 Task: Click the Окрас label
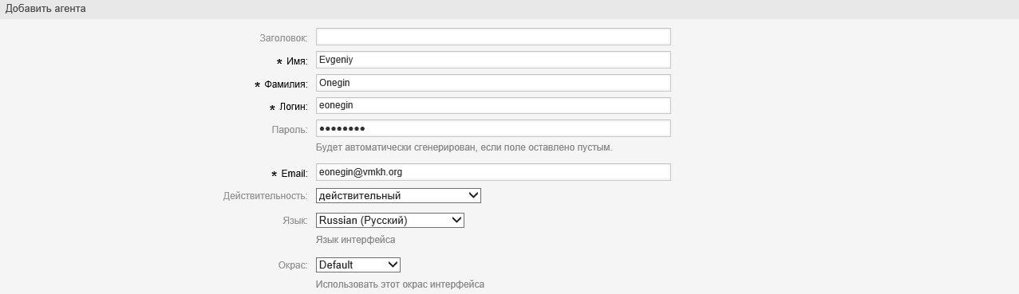[294, 265]
